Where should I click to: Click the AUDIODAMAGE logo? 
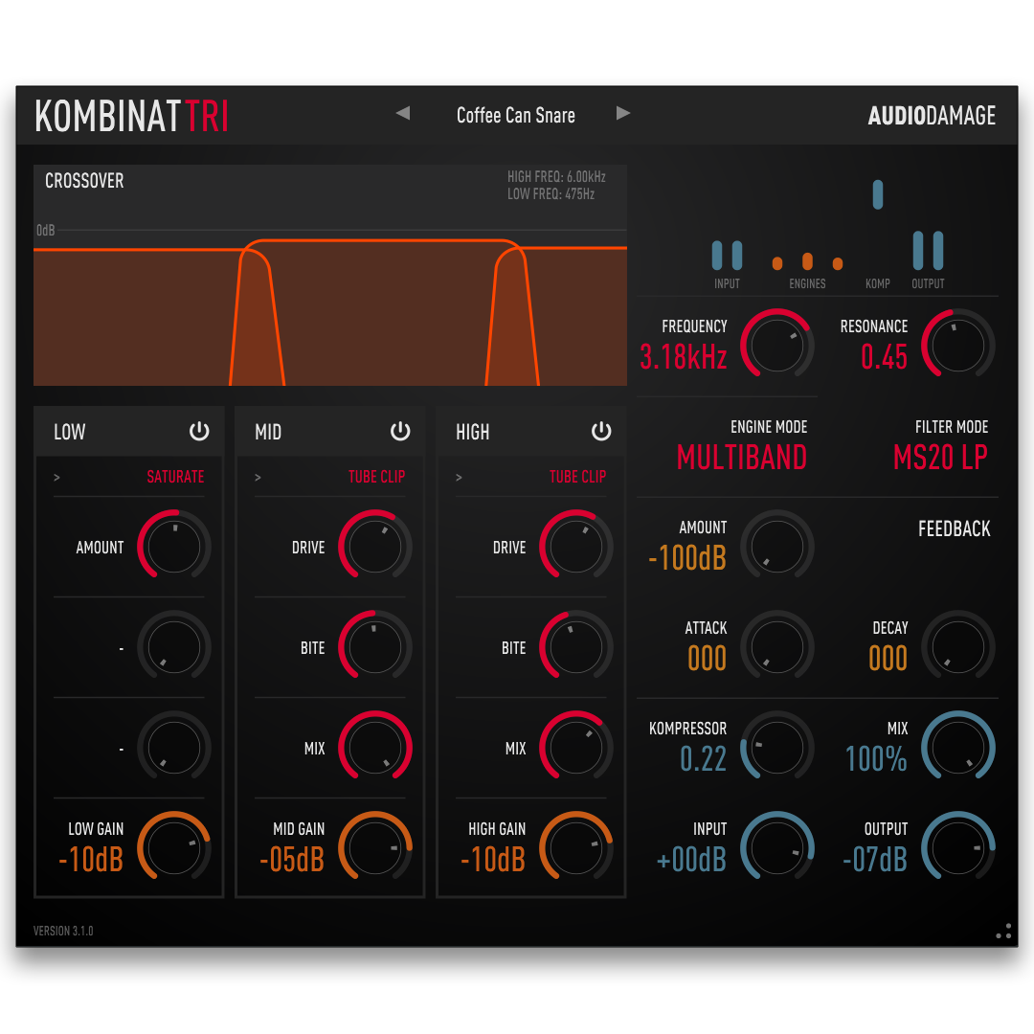pyautogui.click(x=932, y=114)
